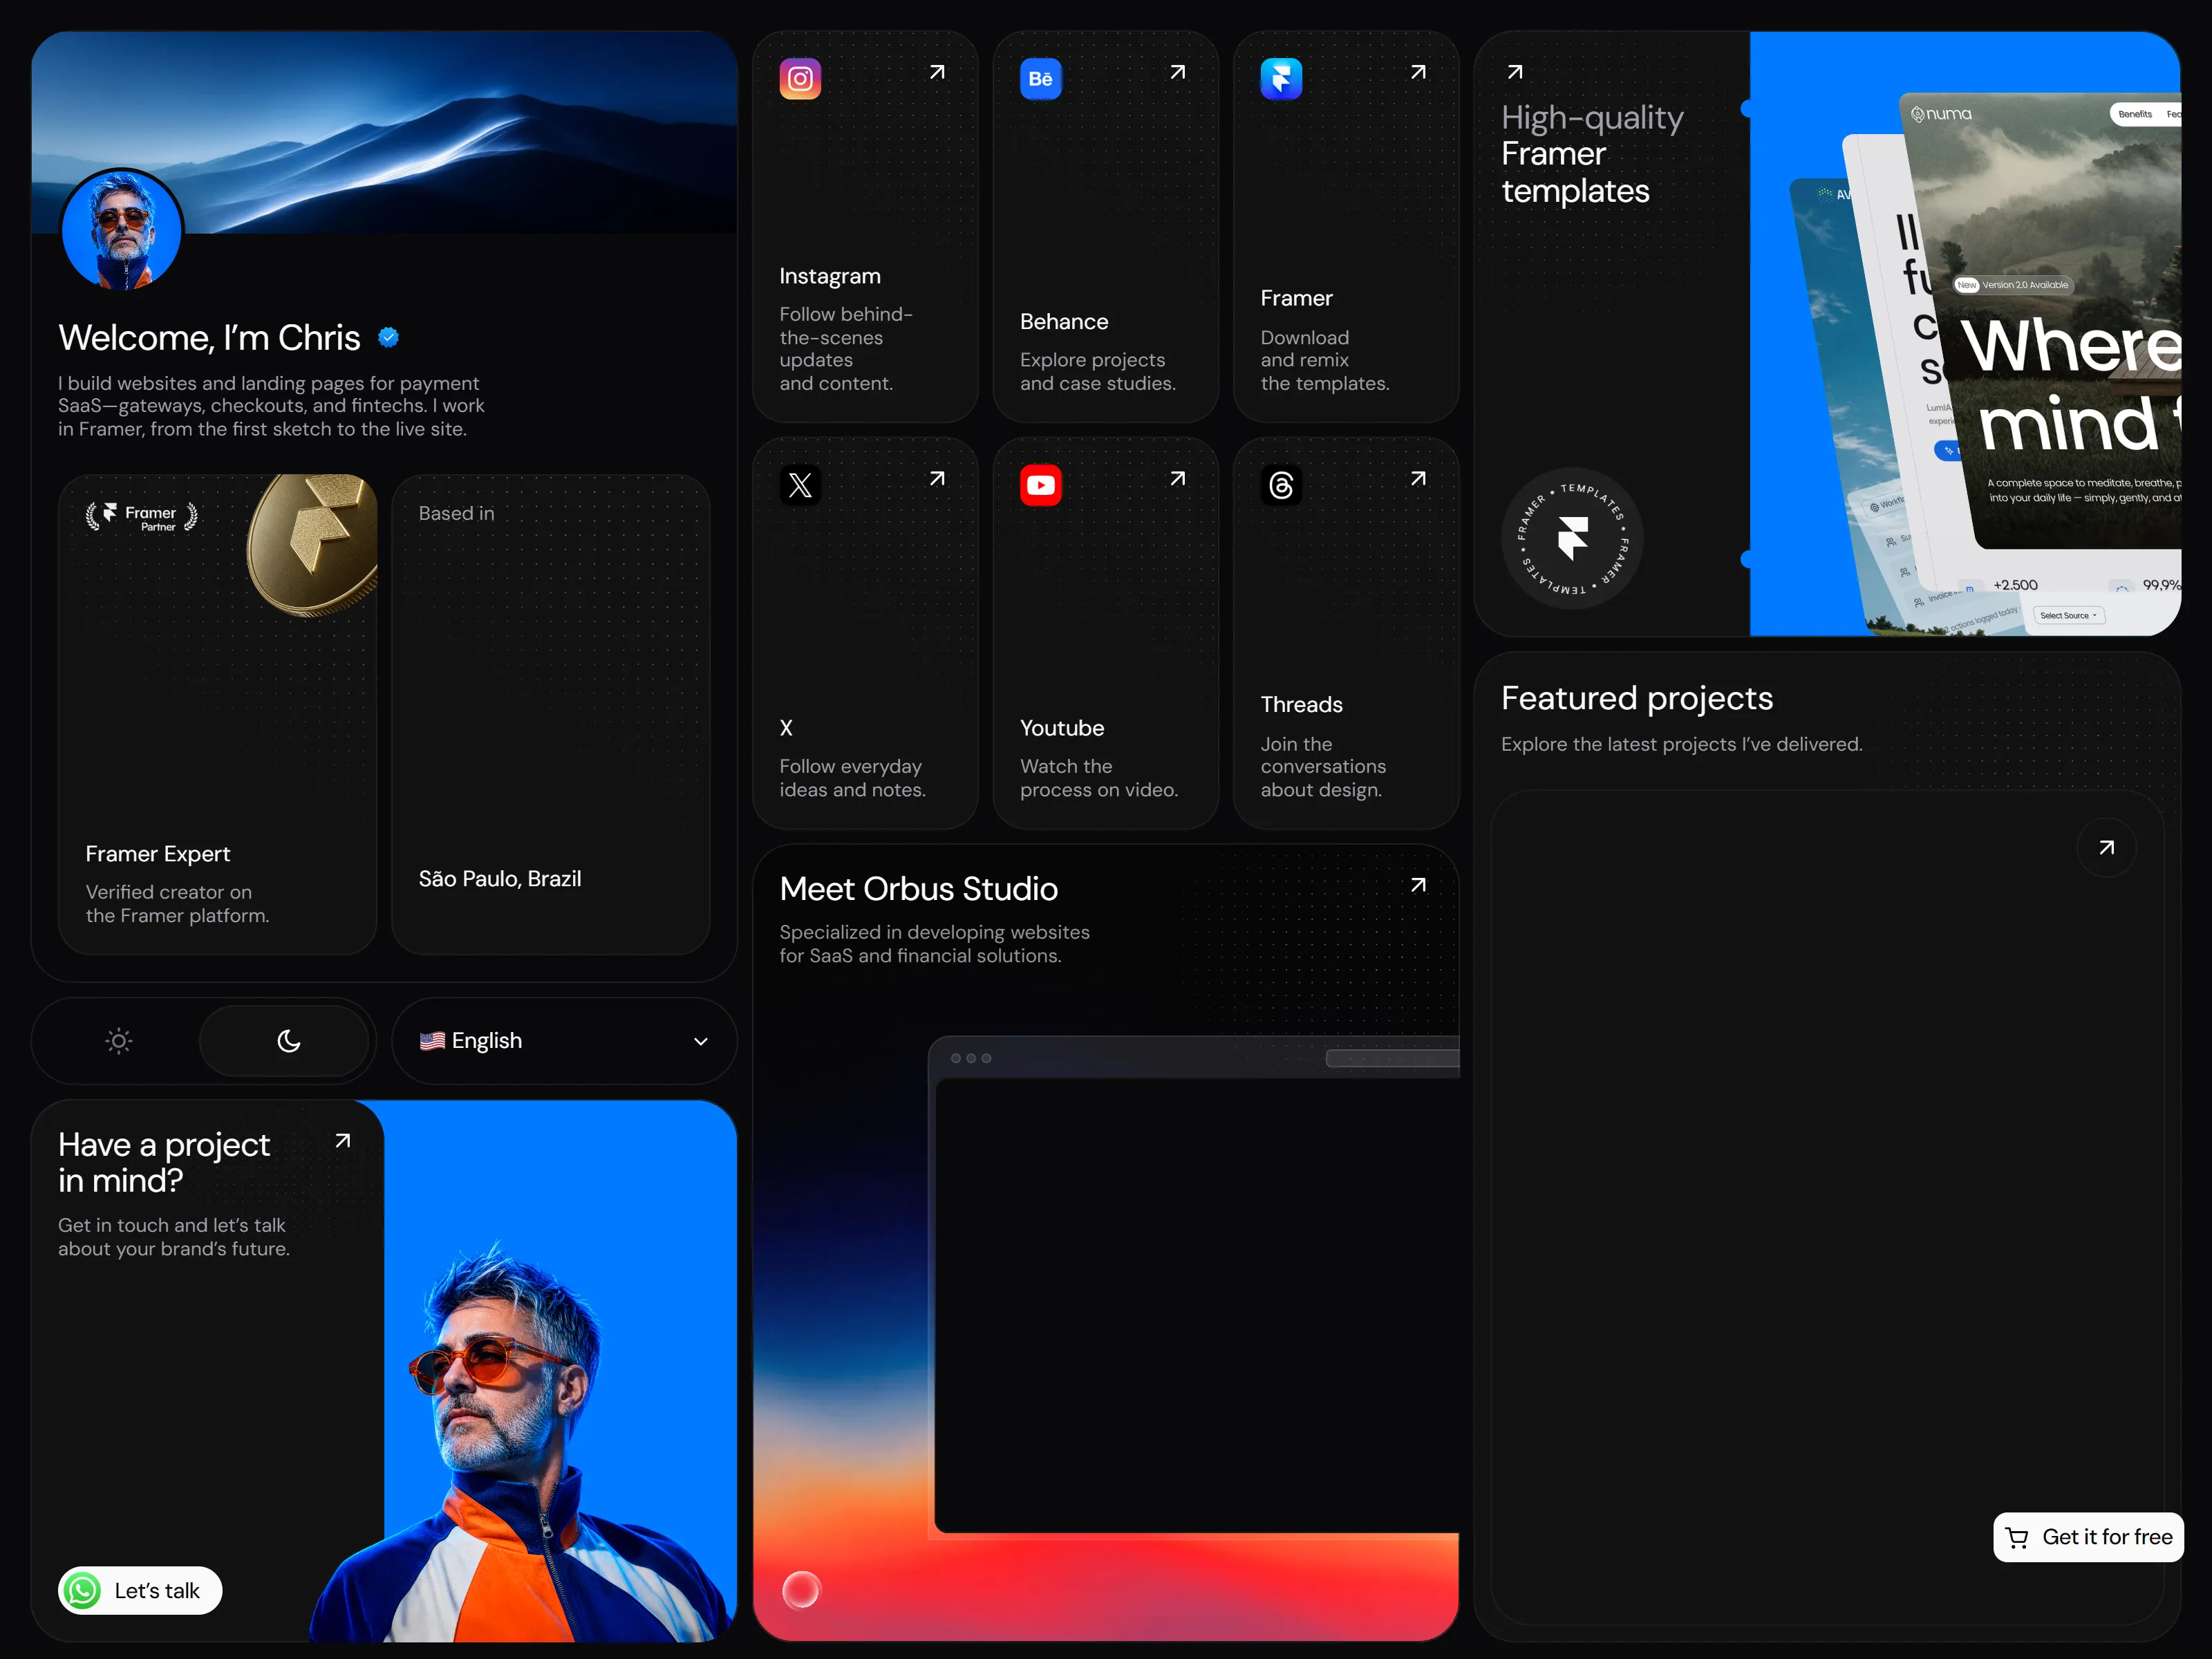Click Welcome, I'm Chris heading
The image size is (2212, 1659).
(x=209, y=338)
